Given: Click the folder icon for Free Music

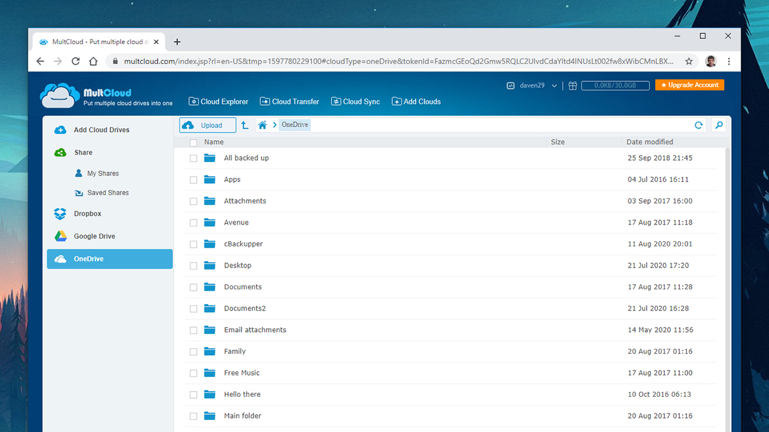Looking at the screenshot, I should (x=210, y=373).
